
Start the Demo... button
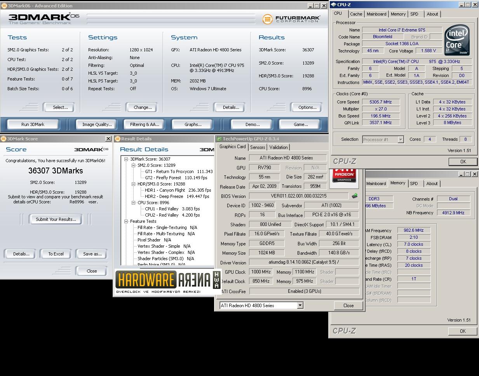point(253,124)
